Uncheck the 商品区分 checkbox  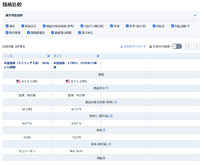tap(23, 26)
